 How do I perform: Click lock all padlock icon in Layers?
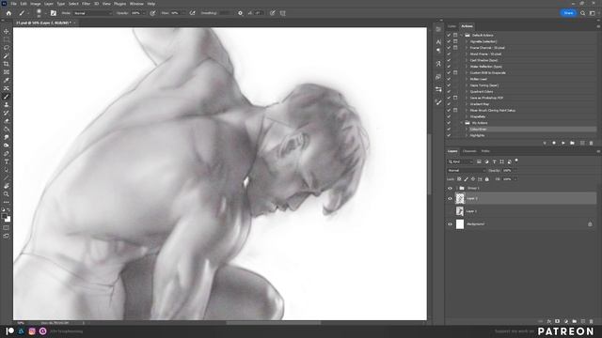pyautogui.click(x=487, y=179)
